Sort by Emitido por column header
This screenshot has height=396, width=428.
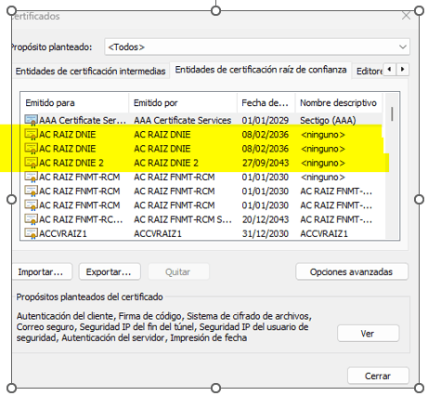click(183, 103)
